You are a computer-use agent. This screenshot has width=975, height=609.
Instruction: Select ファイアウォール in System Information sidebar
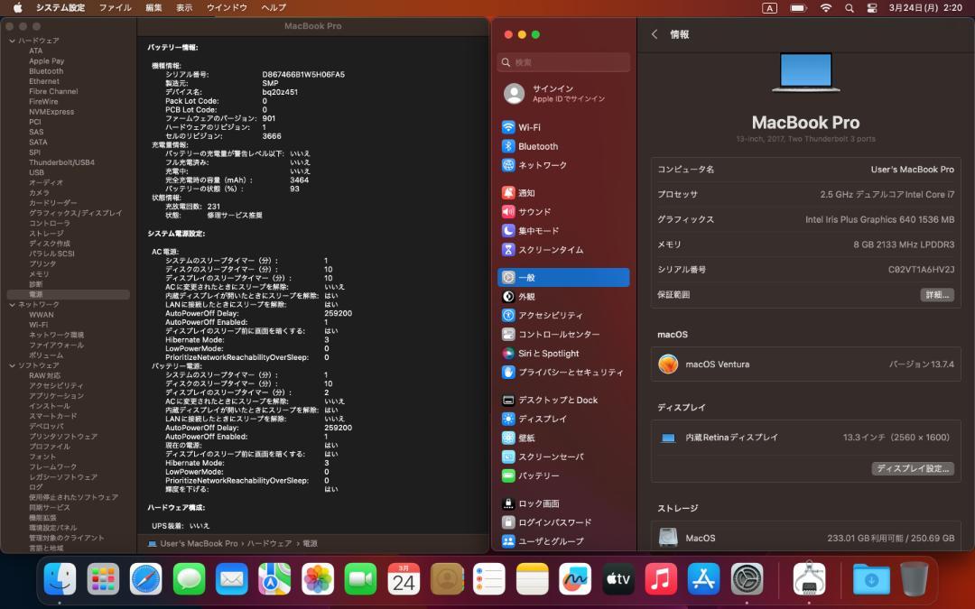(56, 345)
